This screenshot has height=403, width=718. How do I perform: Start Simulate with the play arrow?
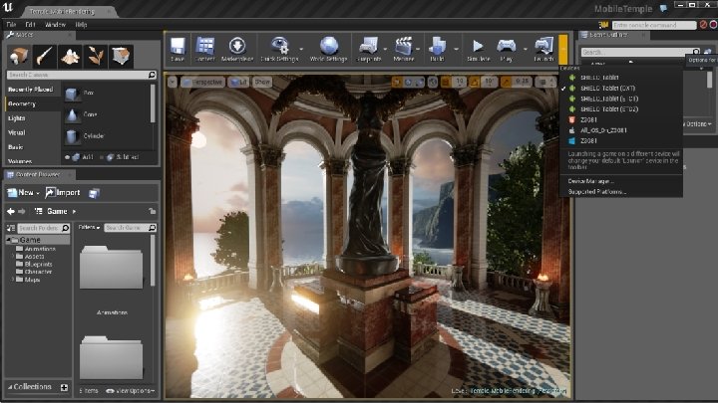pos(478,46)
